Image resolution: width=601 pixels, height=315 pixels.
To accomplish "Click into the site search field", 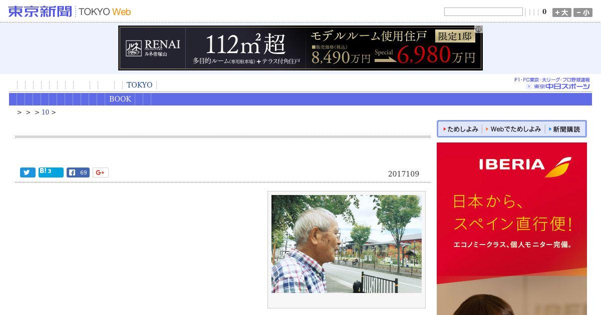I will pyautogui.click(x=483, y=12).
